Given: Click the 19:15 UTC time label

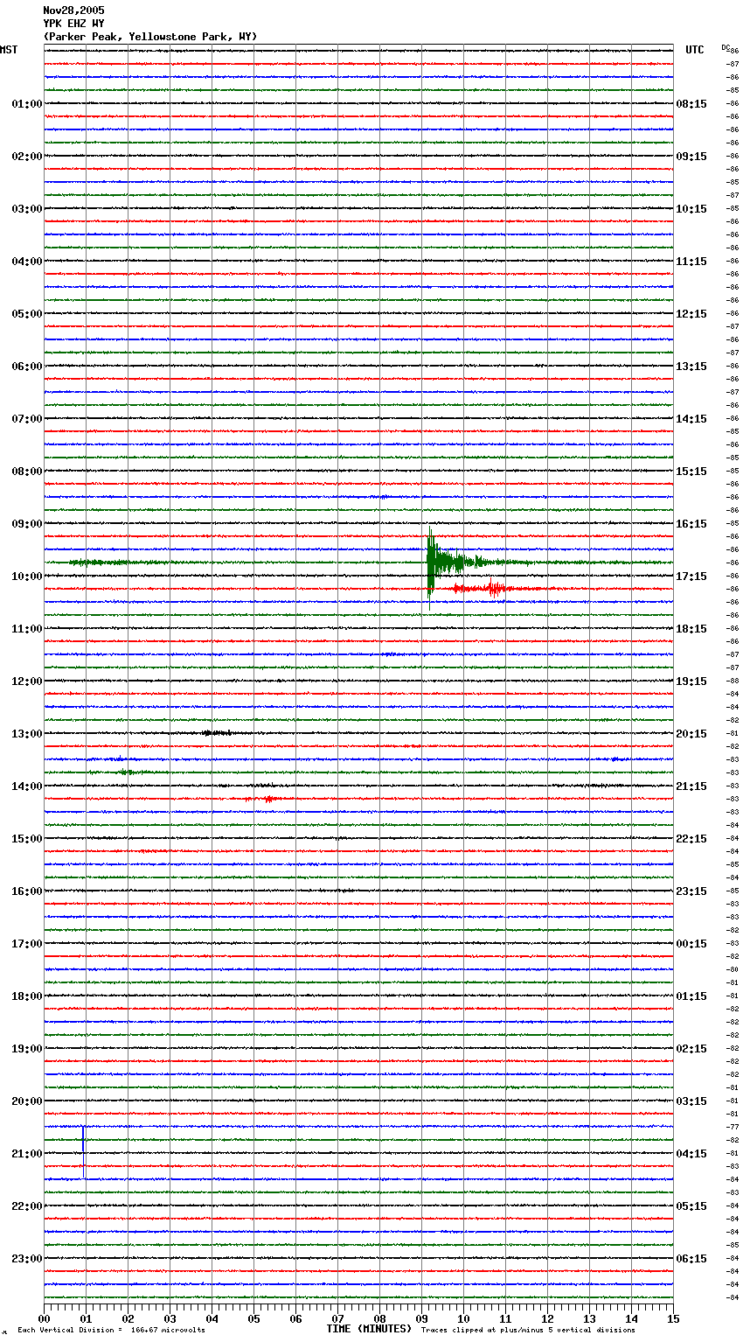Looking at the screenshot, I should (x=691, y=681).
